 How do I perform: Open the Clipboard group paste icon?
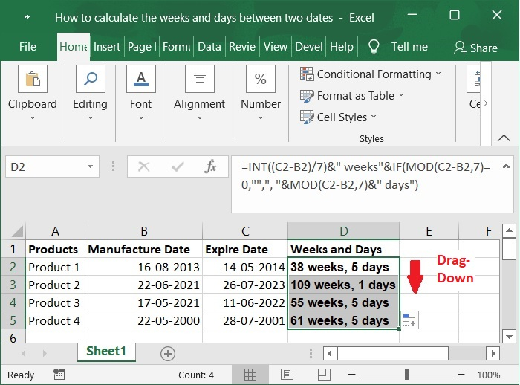(33, 79)
